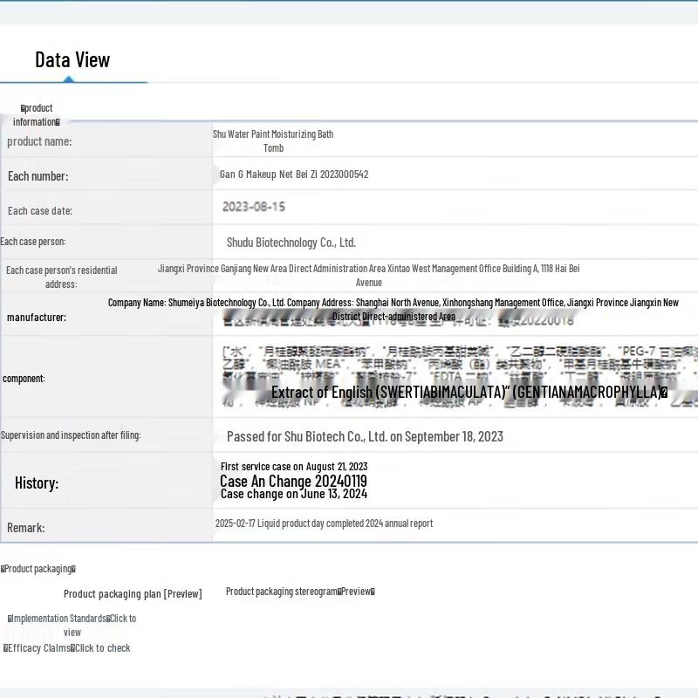
Task: Click the Case An Change 20240119 history entry
Action: [293, 481]
